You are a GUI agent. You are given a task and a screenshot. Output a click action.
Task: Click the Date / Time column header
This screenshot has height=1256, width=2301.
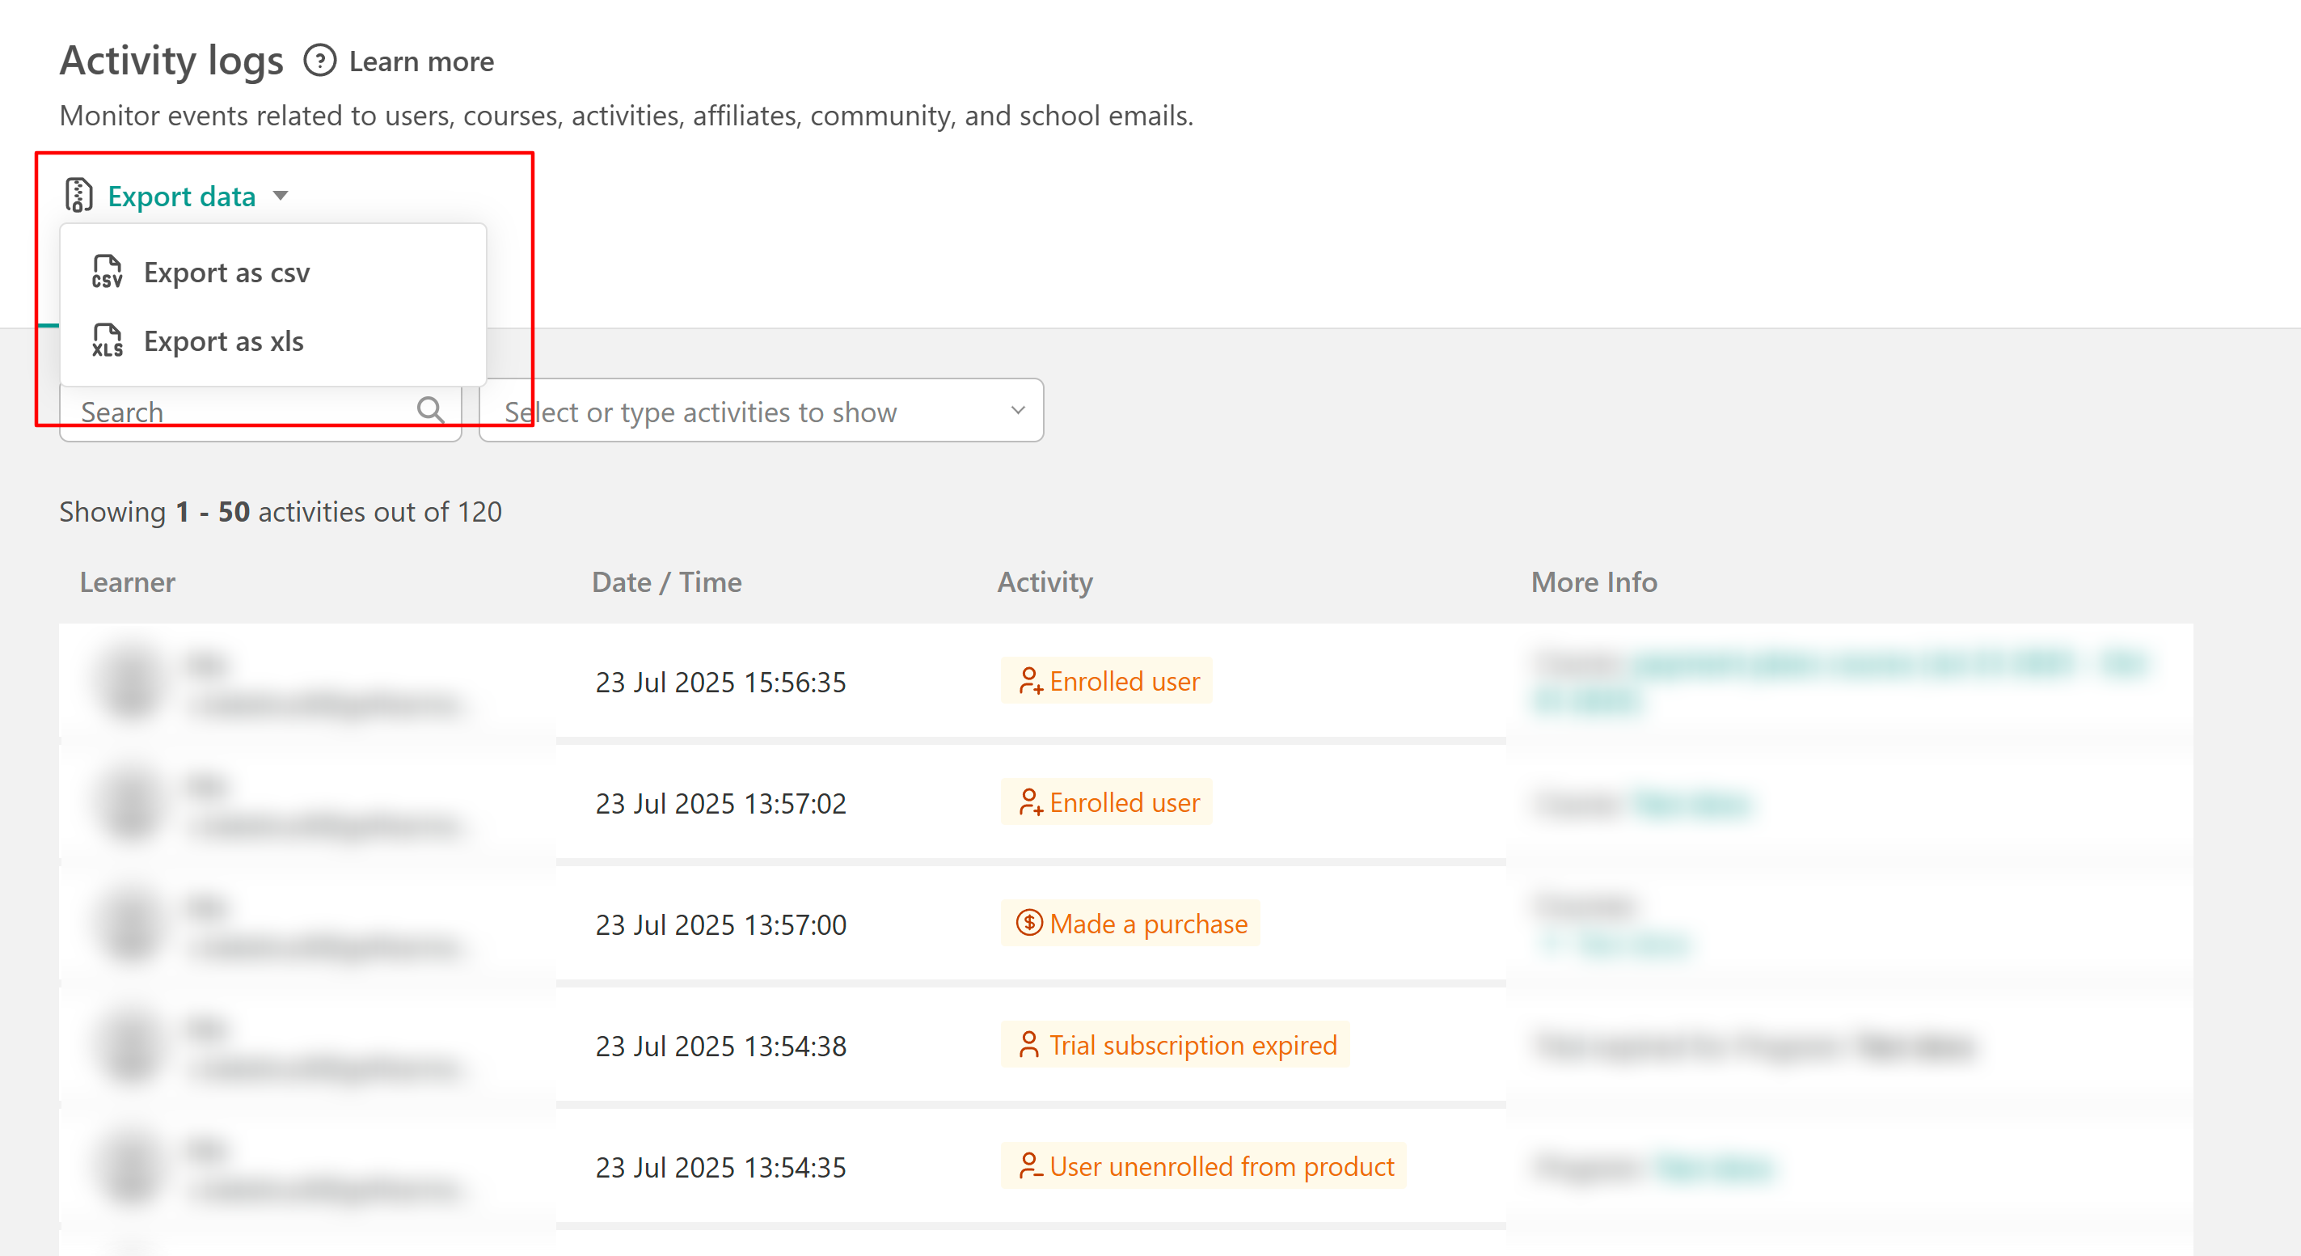[666, 582]
